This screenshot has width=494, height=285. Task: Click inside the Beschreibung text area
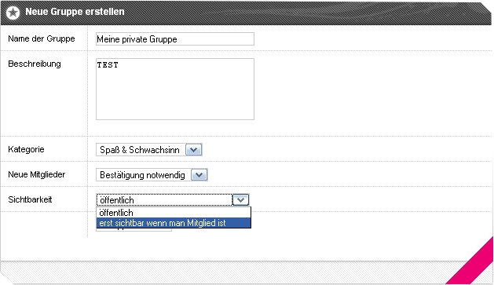click(x=175, y=90)
